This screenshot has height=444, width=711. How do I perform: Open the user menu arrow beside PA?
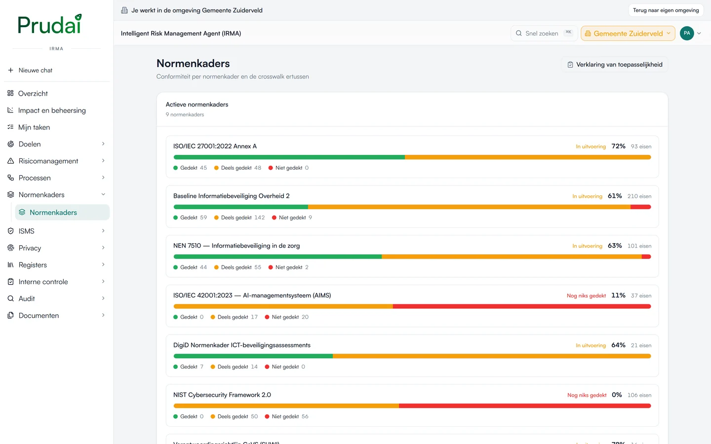tap(699, 34)
